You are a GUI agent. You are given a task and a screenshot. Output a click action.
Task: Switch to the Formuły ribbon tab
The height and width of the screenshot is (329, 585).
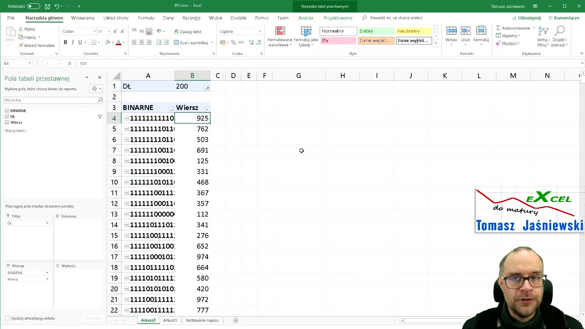point(146,18)
